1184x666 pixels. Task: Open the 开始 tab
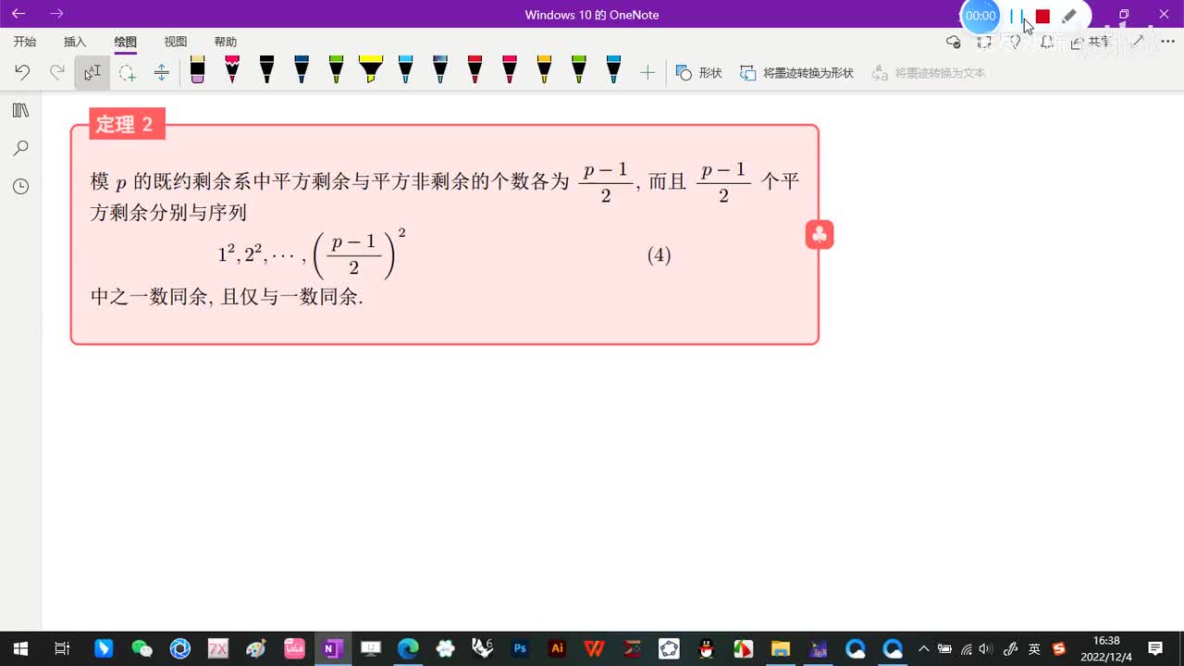coord(25,42)
